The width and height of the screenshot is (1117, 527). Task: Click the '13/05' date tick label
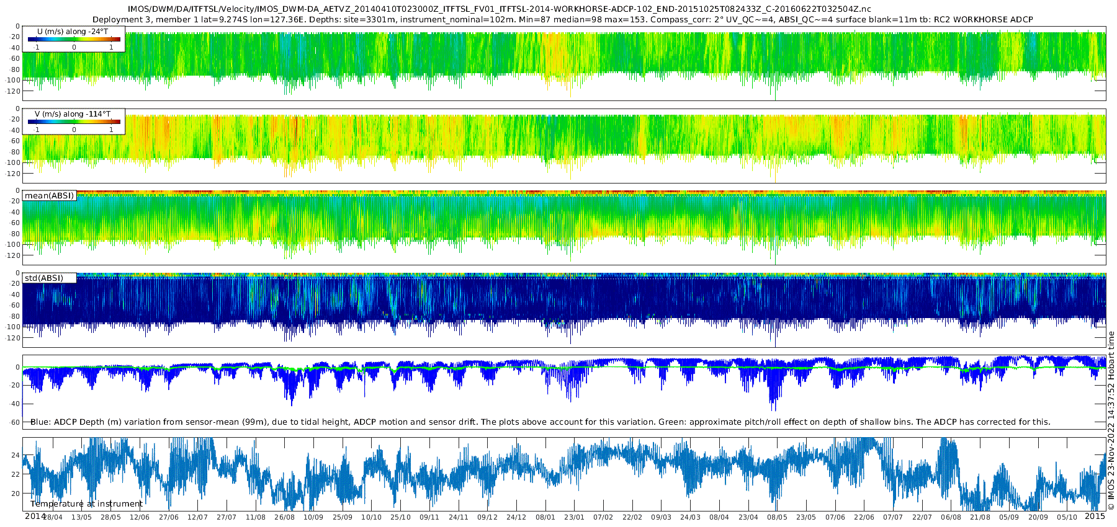(x=81, y=517)
